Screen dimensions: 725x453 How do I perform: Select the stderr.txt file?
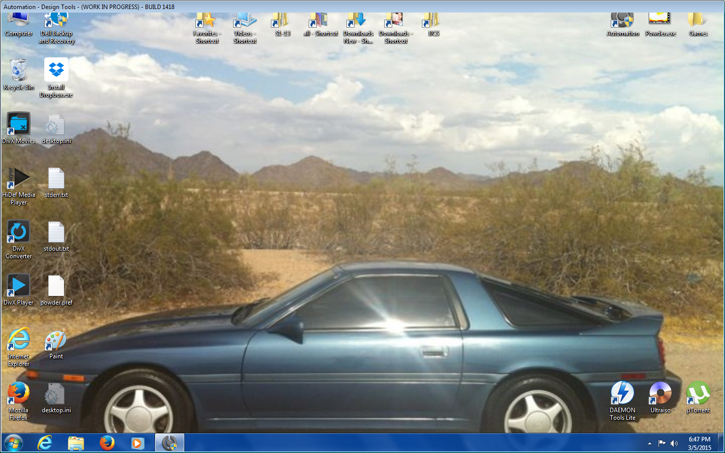pyautogui.click(x=56, y=179)
